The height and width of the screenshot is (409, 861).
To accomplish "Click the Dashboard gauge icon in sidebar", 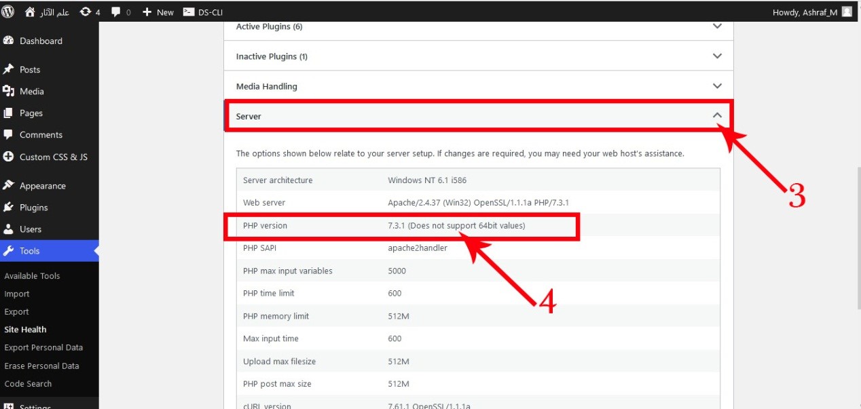I will 9,41.
